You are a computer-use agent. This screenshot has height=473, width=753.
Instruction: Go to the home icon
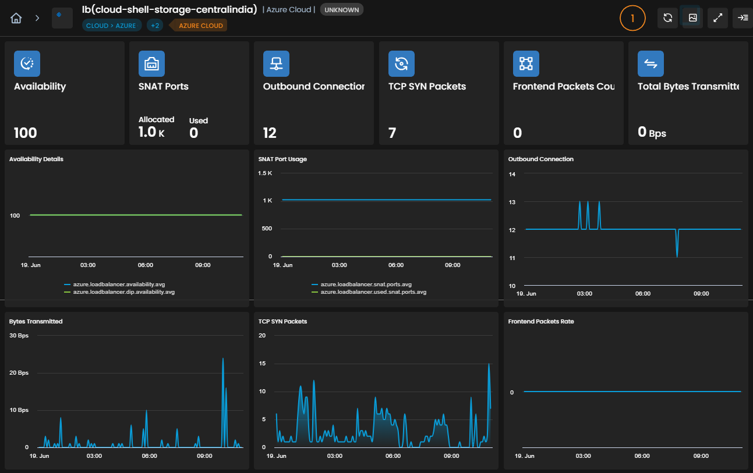16,18
